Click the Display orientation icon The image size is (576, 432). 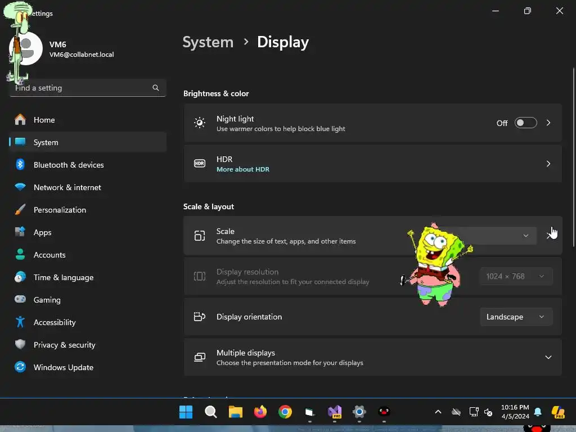click(200, 316)
